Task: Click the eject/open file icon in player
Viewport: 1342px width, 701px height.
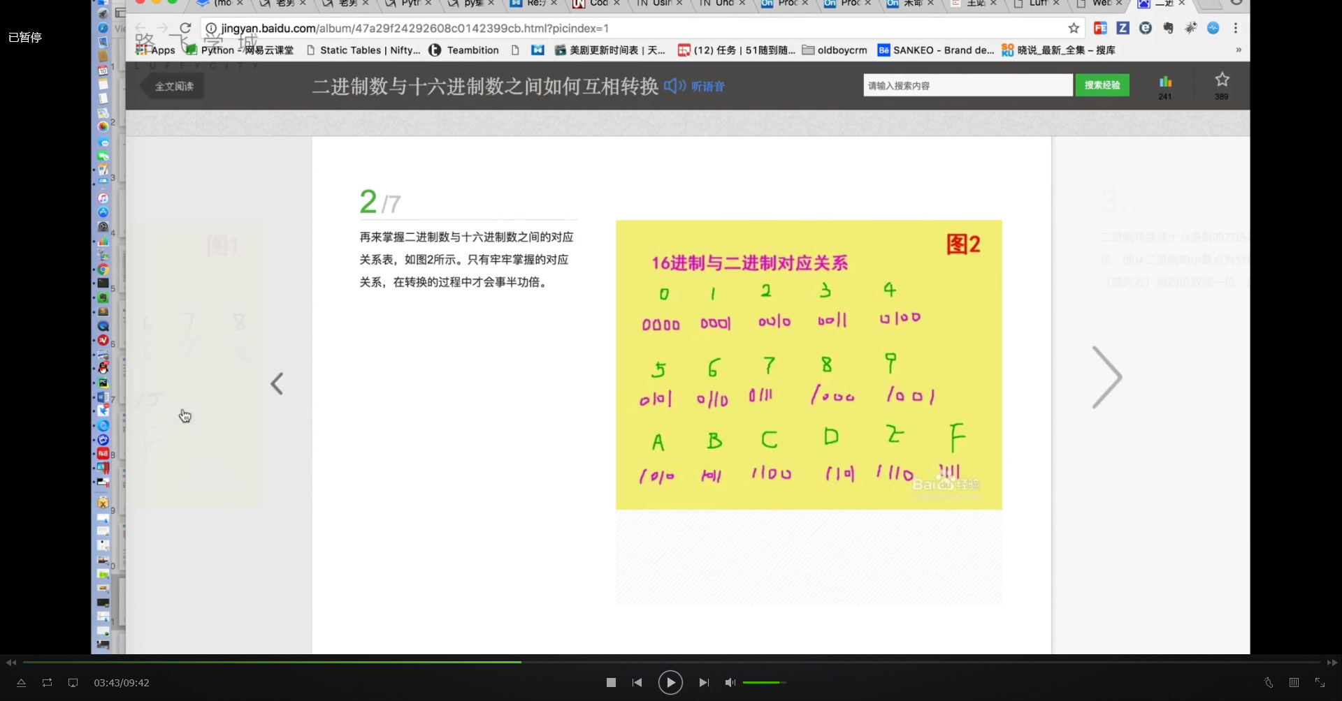Action: tap(21, 683)
